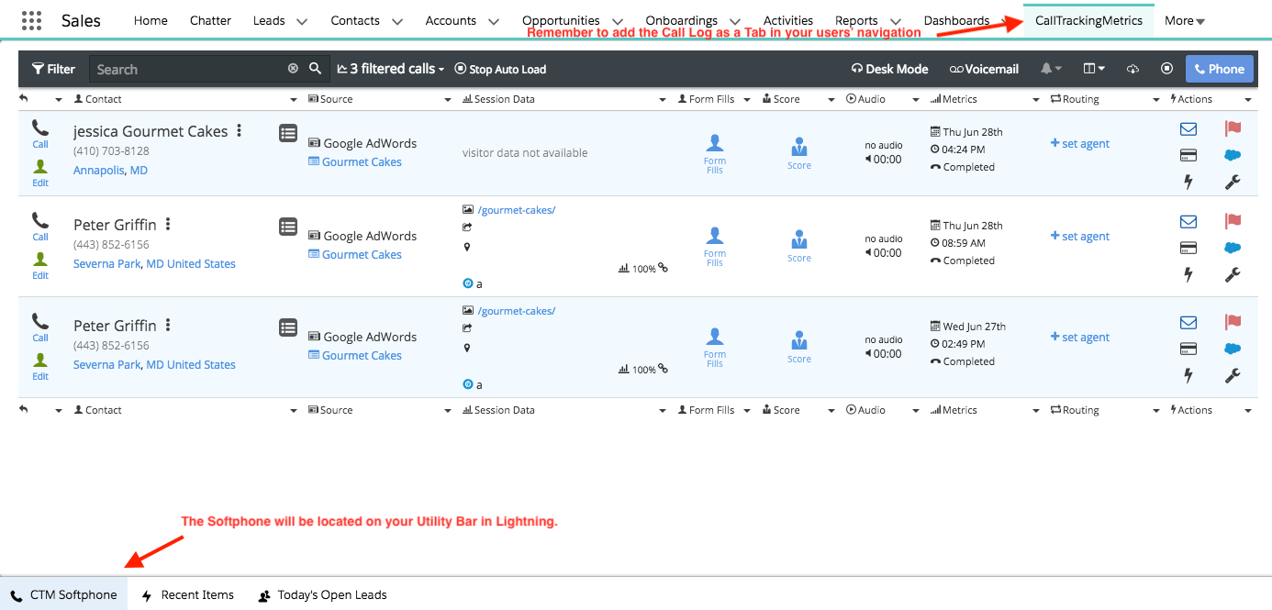Open the Activities tab

788,20
